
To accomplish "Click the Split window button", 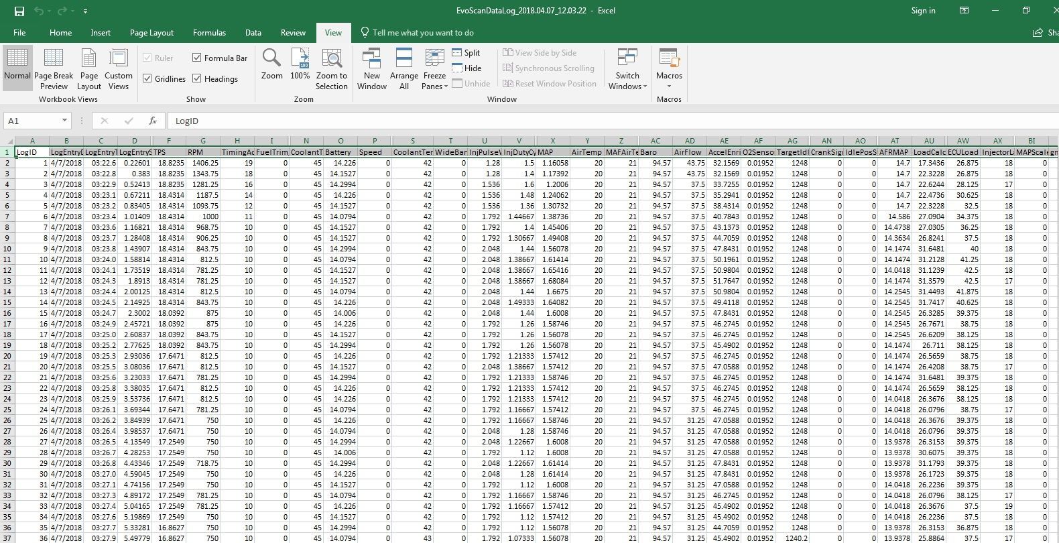I will click(x=466, y=52).
